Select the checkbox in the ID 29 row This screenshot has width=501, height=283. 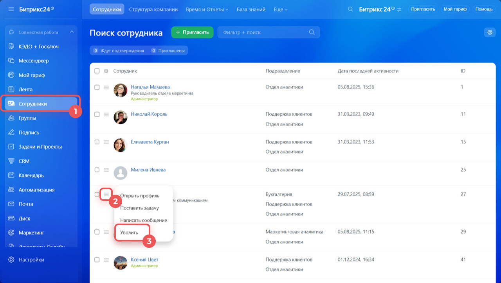click(97, 232)
